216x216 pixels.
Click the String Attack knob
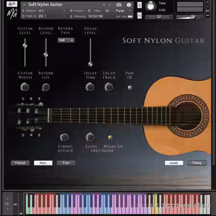point(64,137)
